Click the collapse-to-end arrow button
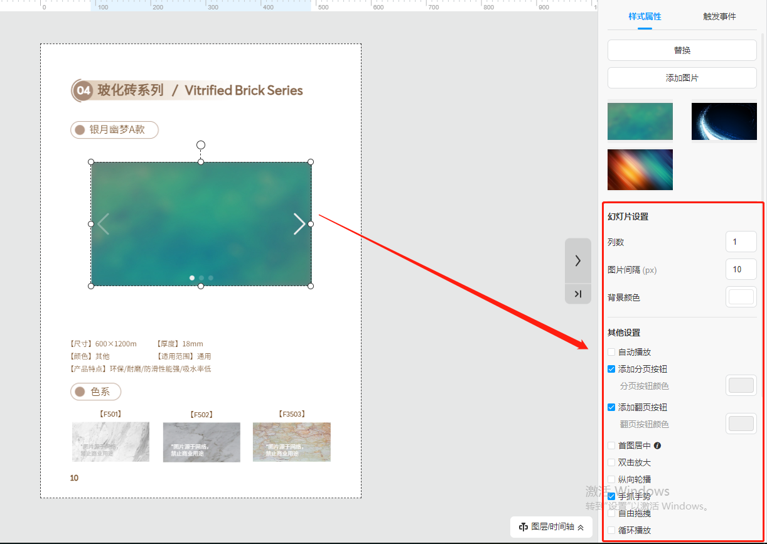The width and height of the screenshot is (767, 544). coord(577,294)
